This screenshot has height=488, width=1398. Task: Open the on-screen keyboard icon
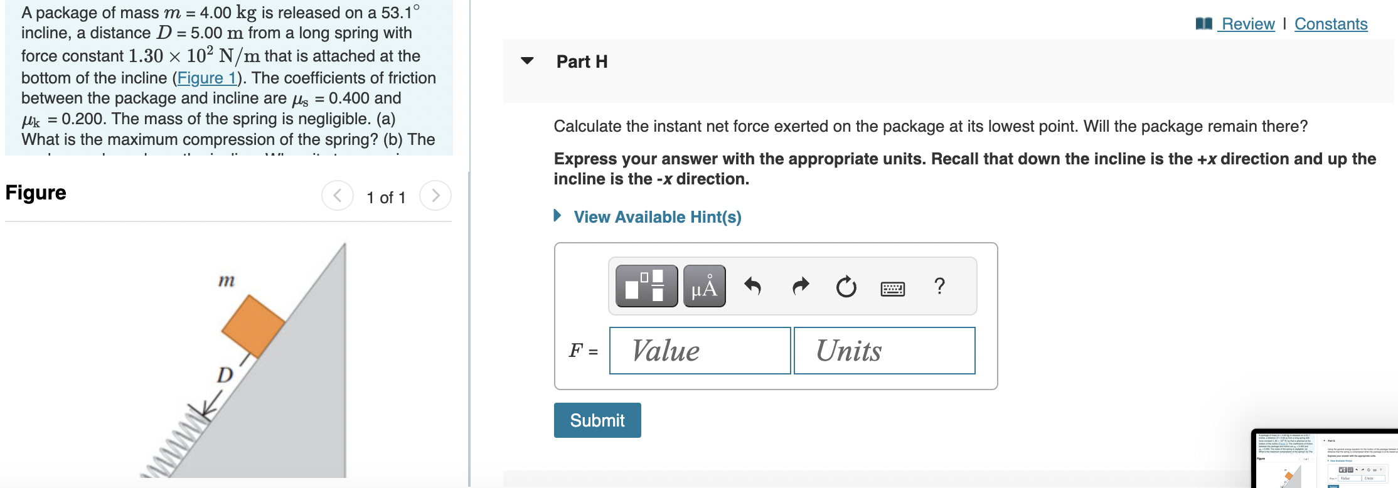[892, 286]
